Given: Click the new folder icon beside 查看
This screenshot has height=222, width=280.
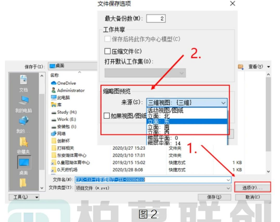Looking at the screenshot, I should (x=241, y=67).
